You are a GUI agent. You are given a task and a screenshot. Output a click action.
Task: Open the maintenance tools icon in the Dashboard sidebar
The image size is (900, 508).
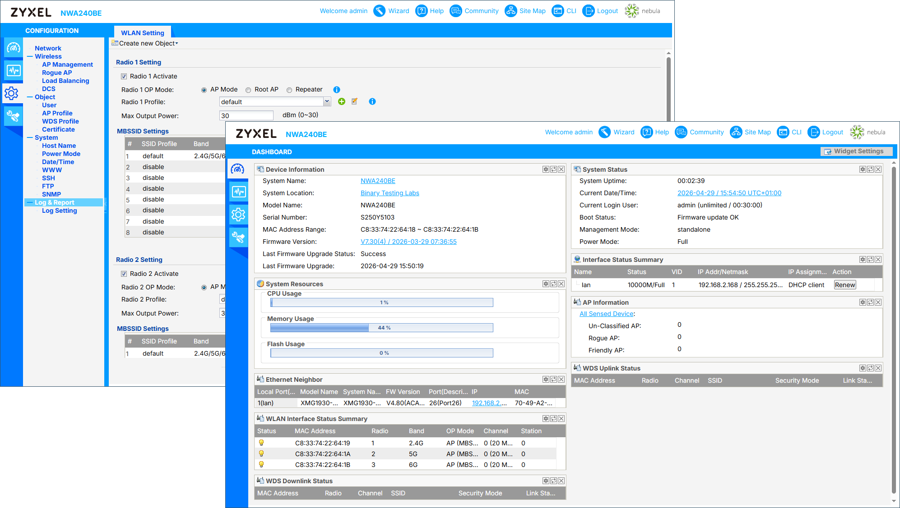coord(238,237)
